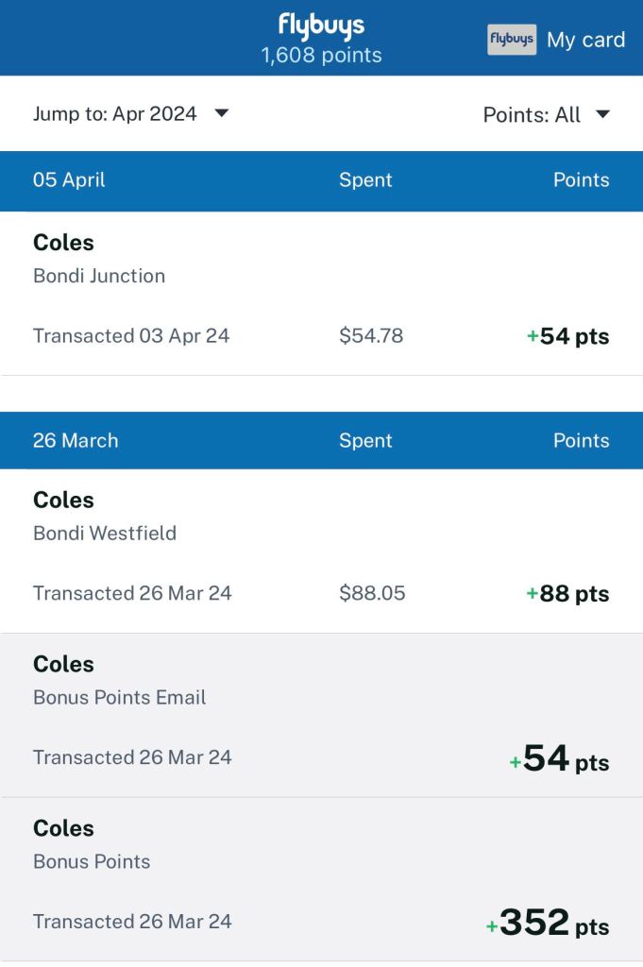This screenshot has width=643, height=967.
Task: Tap Transacted 03 Apr 24 text
Action: pos(131,336)
